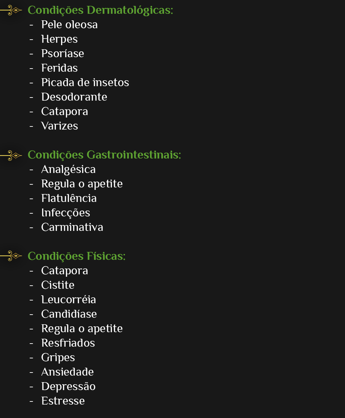This screenshot has width=345, height=418.
Task: Click the Pele oleosa list item
Action: coord(69,25)
